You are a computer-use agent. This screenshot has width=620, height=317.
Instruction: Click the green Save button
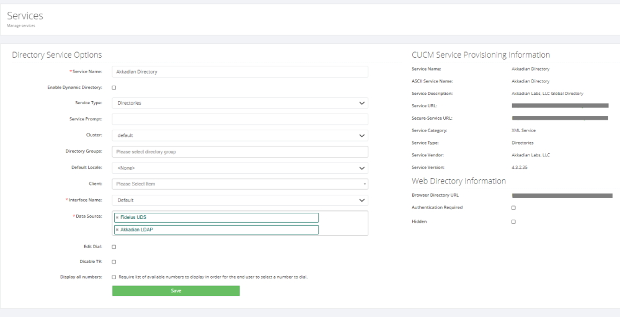click(175, 291)
